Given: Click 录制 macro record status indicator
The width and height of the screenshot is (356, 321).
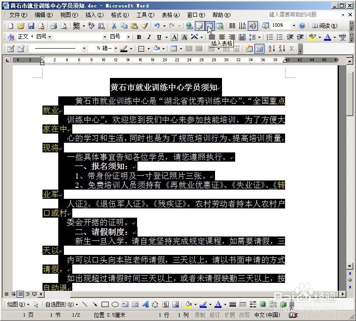Looking at the screenshot, I should click(x=200, y=315).
